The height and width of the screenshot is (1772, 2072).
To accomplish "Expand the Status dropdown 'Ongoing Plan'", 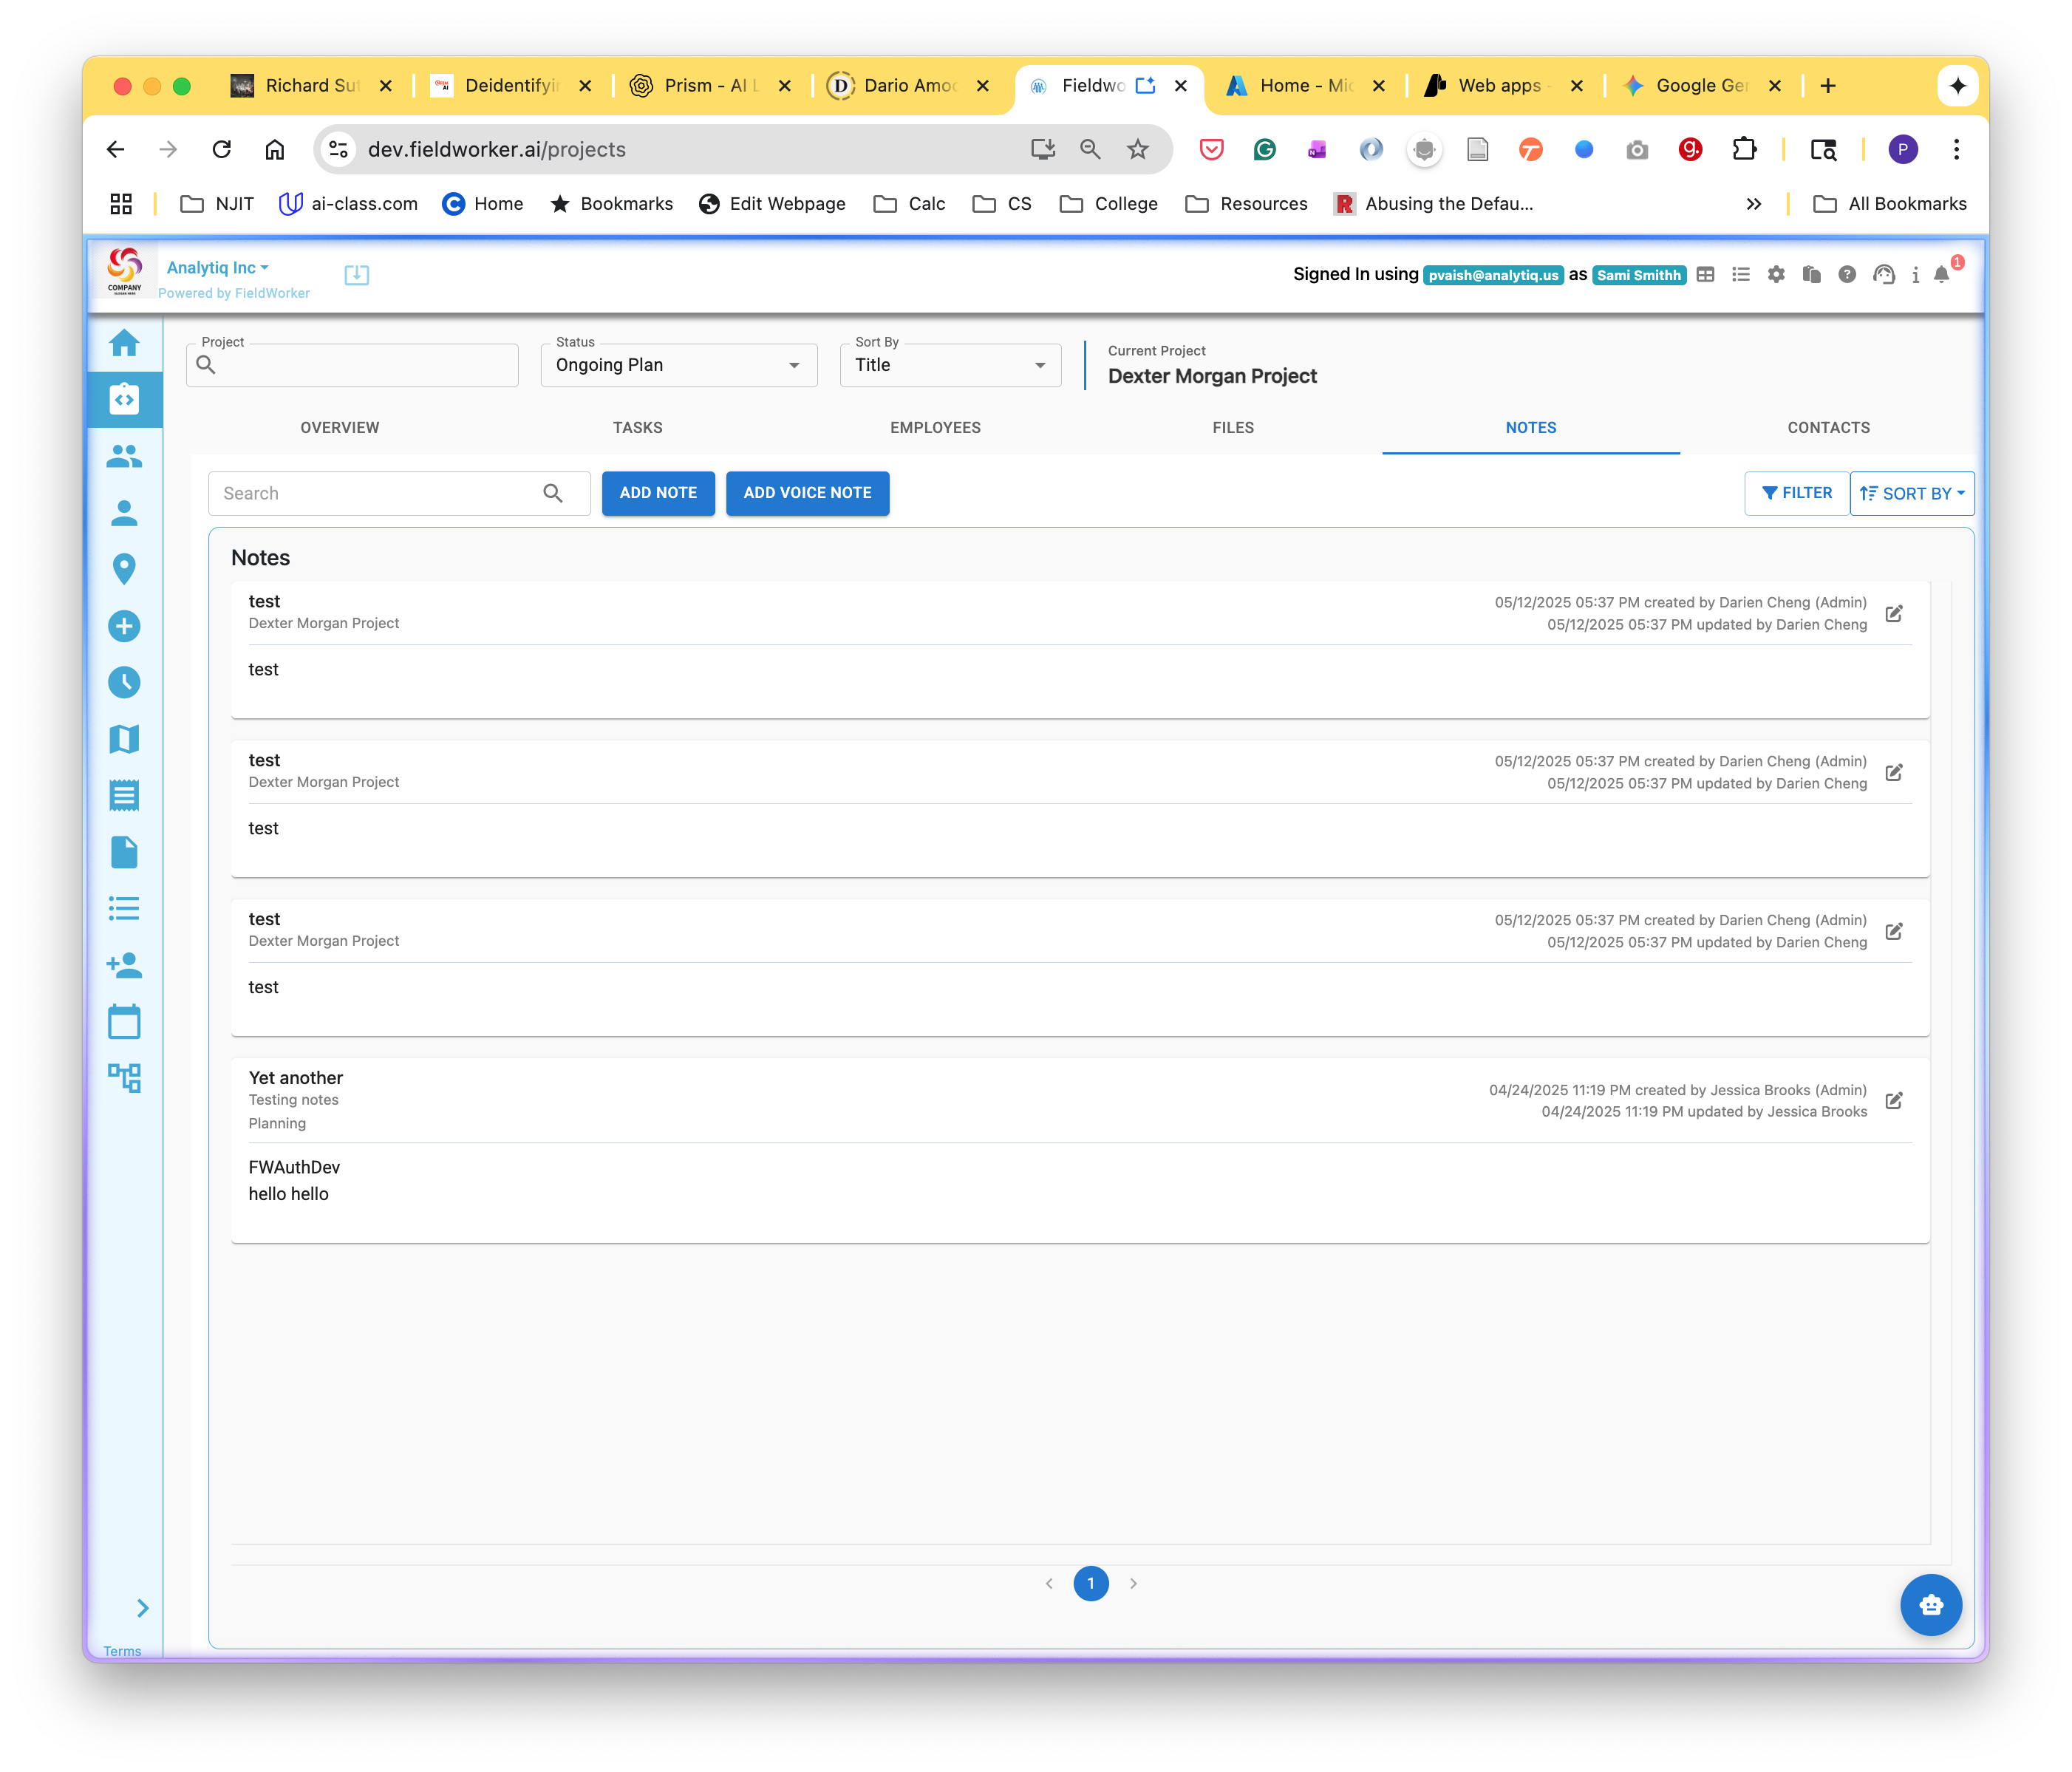I will pyautogui.click(x=679, y=365).
